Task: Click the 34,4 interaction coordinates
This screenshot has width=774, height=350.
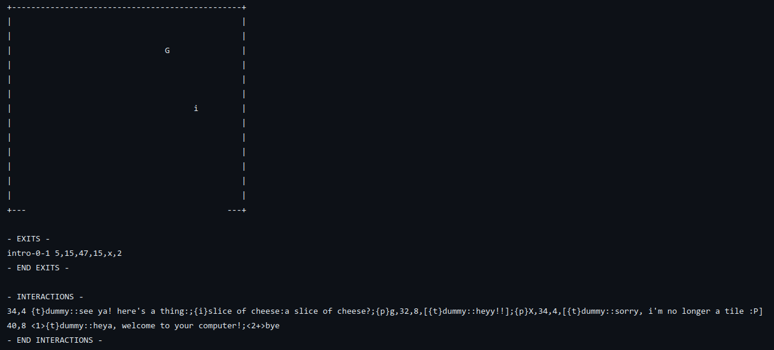Action: click(16, 311)
